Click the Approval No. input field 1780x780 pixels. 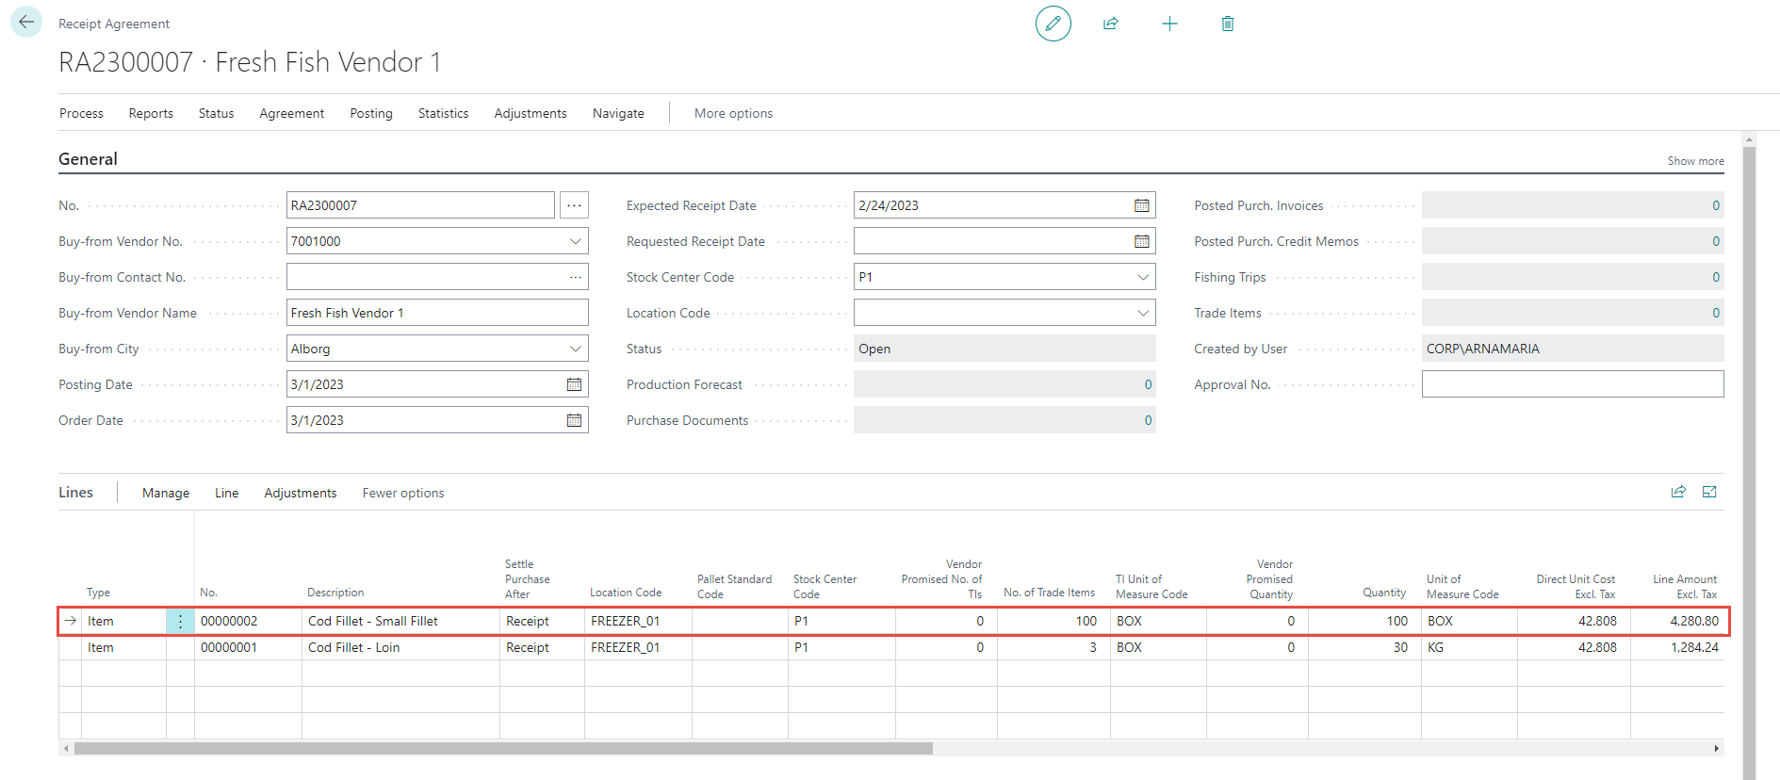coord(1572,384)
